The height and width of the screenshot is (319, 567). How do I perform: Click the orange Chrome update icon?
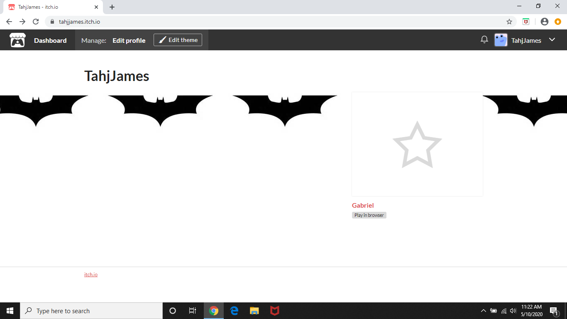[x=558, y=22]
